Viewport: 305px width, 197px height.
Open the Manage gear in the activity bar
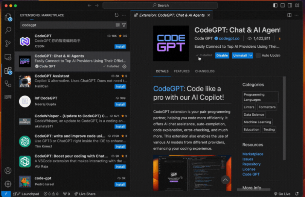pyautogui.click(x=8, y=184)
